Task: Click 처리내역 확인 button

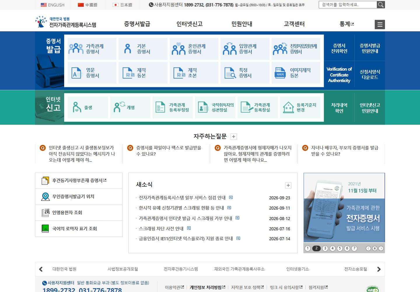Action: click(x=339, y=108)
